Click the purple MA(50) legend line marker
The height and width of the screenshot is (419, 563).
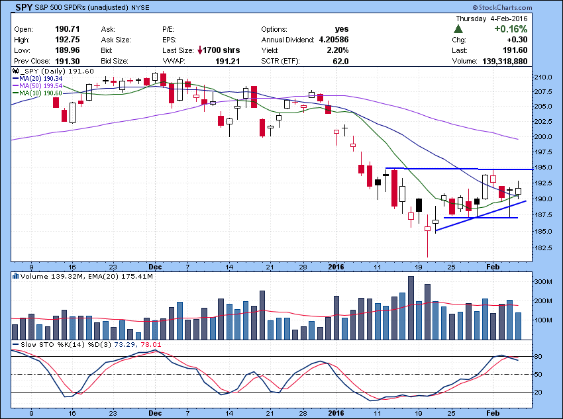(16, 86)
